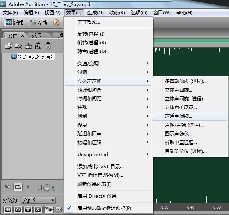Click the green preview volume value 0

click(x=53, y=188)
